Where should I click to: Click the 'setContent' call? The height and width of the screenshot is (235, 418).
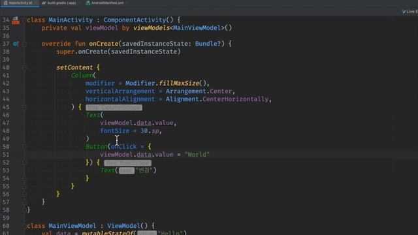pyautogui.click(x=74, y=67)
